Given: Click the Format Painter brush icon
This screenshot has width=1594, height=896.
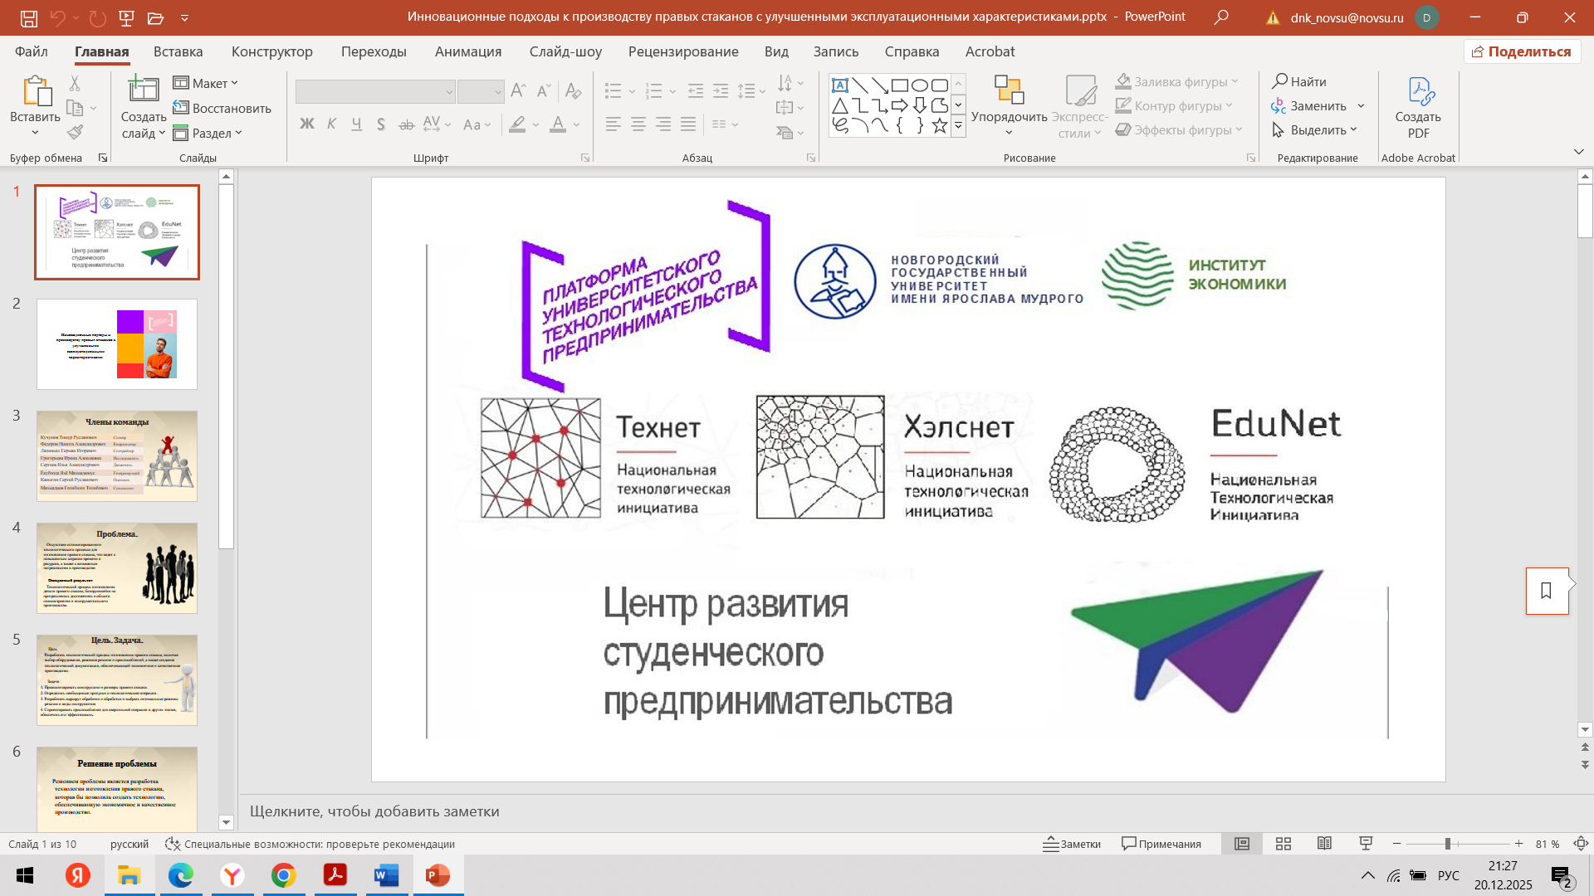Looking at the screenshot, I should (75, 132).
